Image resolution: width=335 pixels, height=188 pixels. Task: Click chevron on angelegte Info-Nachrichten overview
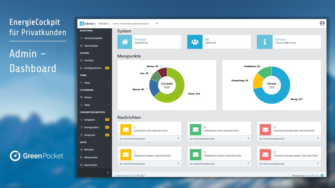coord(178,138)
